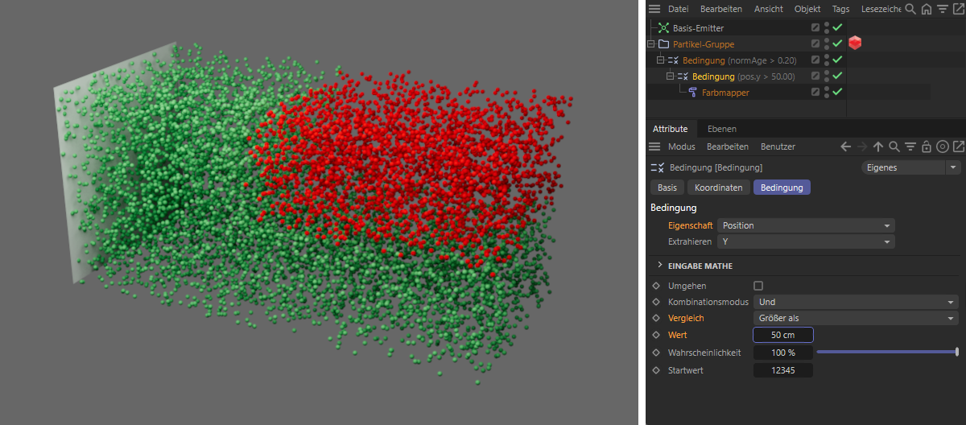966x425 pixels.
Task: Switch to the Ebenen tab
Action: (721, 129)
